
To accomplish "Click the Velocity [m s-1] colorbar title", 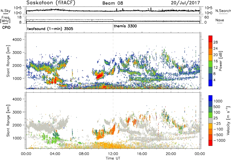I will click(x=228, y=120).
